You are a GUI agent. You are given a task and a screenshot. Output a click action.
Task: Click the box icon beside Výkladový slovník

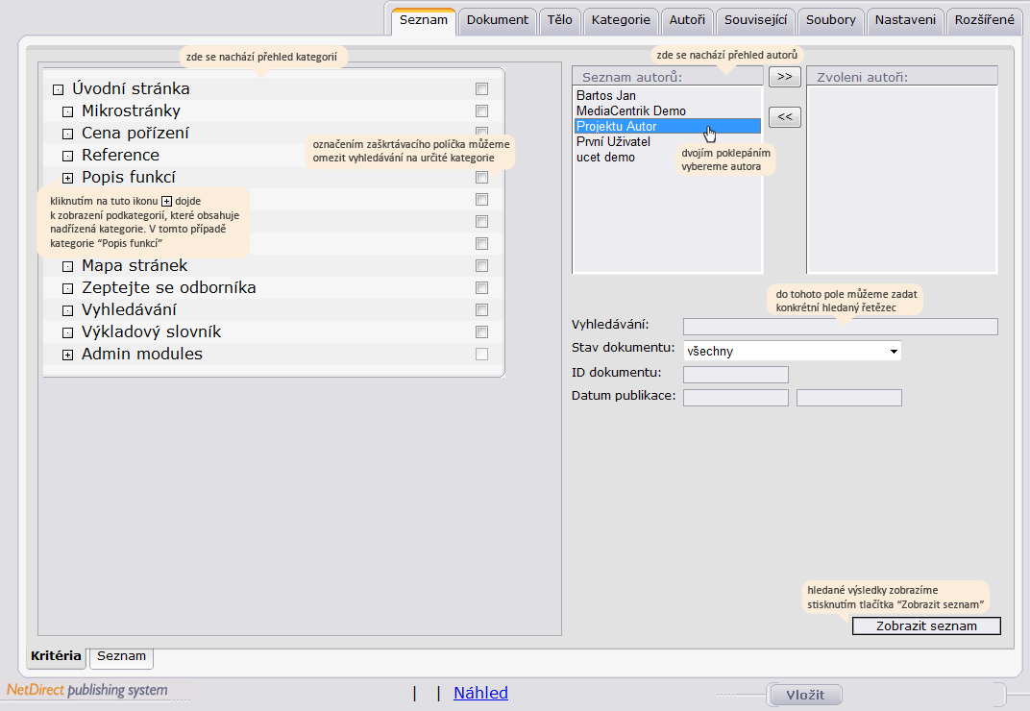point(67,332)
